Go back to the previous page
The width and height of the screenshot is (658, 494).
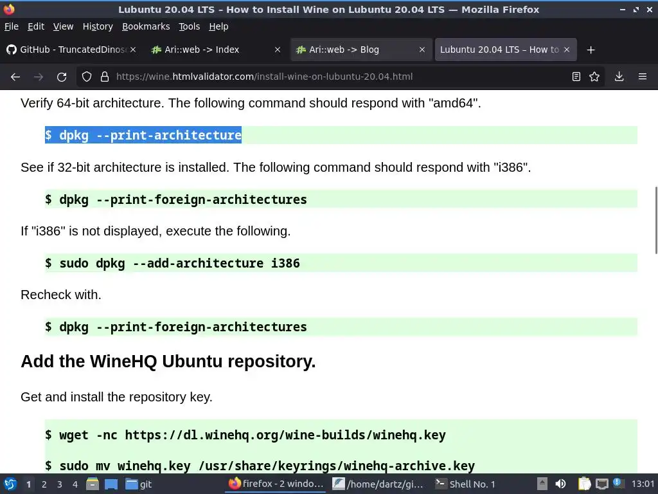(15, 77)
